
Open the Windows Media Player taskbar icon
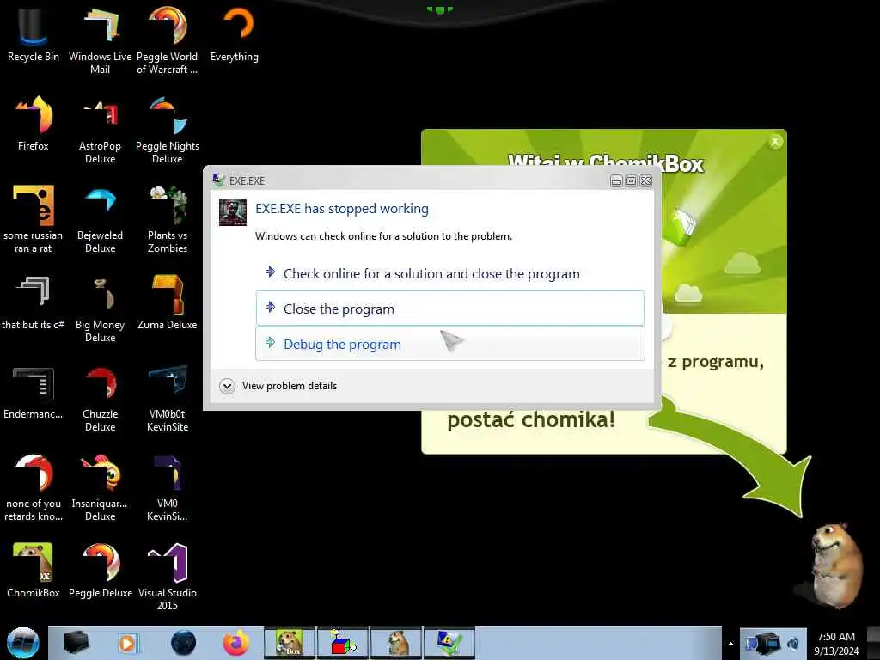point(127,643)
